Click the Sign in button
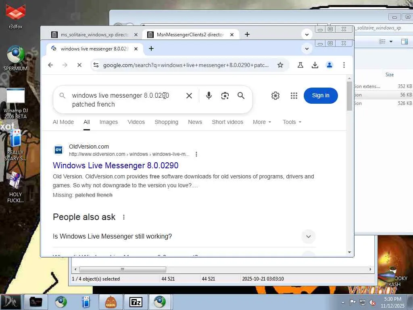This screenshot has width=413, height=310. [x=321, y=95]
